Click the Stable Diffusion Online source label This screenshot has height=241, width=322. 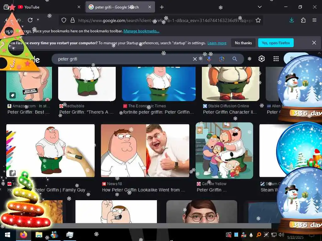tap(228, 106)
